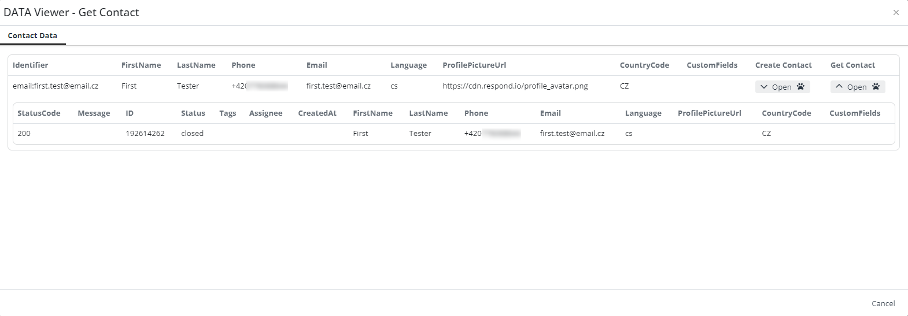908x316 pixels.
Task: Select the status code 200 cell
Action: (24, 134)
